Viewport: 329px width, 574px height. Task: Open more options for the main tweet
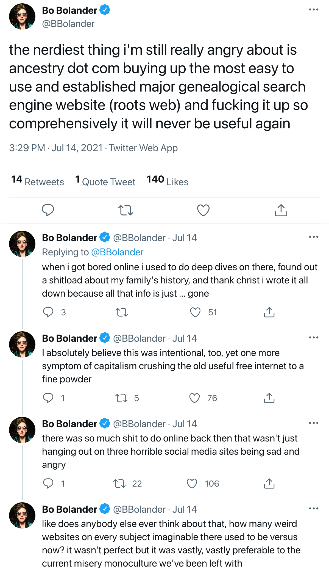click(x=314, y=10)
